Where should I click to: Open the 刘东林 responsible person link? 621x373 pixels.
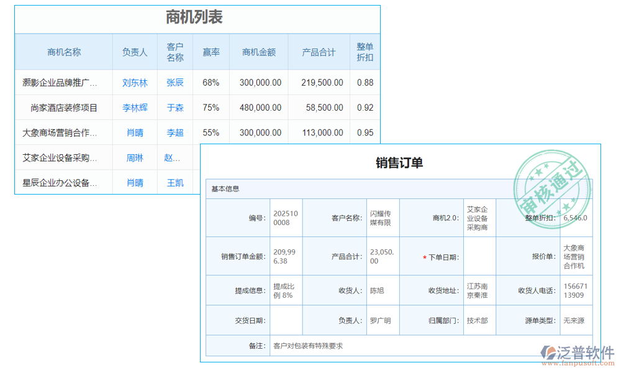pyautogui.click(x=134, y=82)
